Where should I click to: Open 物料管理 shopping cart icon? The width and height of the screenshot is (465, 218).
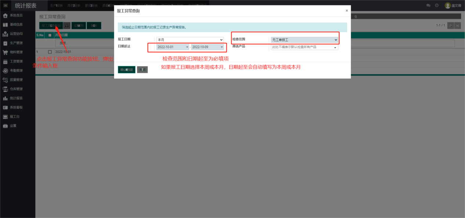click(5, 52)
